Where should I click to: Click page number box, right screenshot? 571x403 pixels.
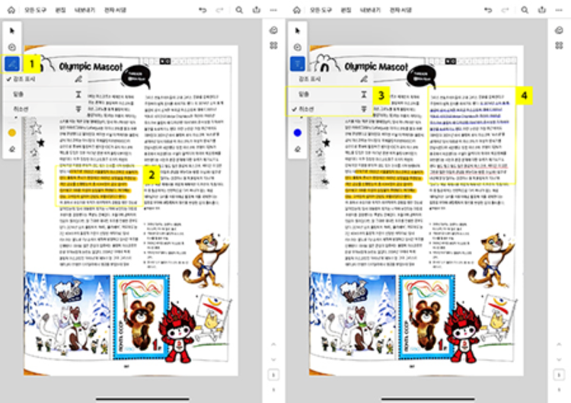tap(559, 375)
